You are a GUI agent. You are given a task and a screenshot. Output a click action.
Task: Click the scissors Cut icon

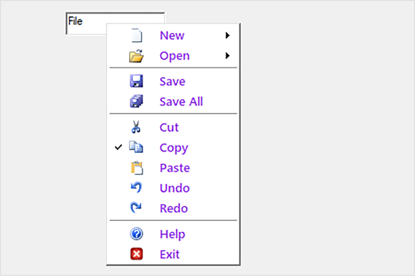(x=136, y=127)
